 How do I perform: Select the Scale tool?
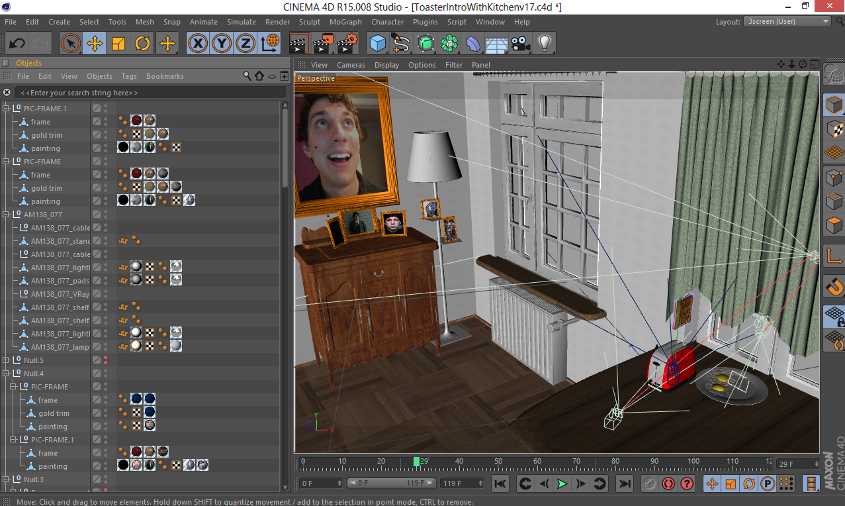point(118,44)
